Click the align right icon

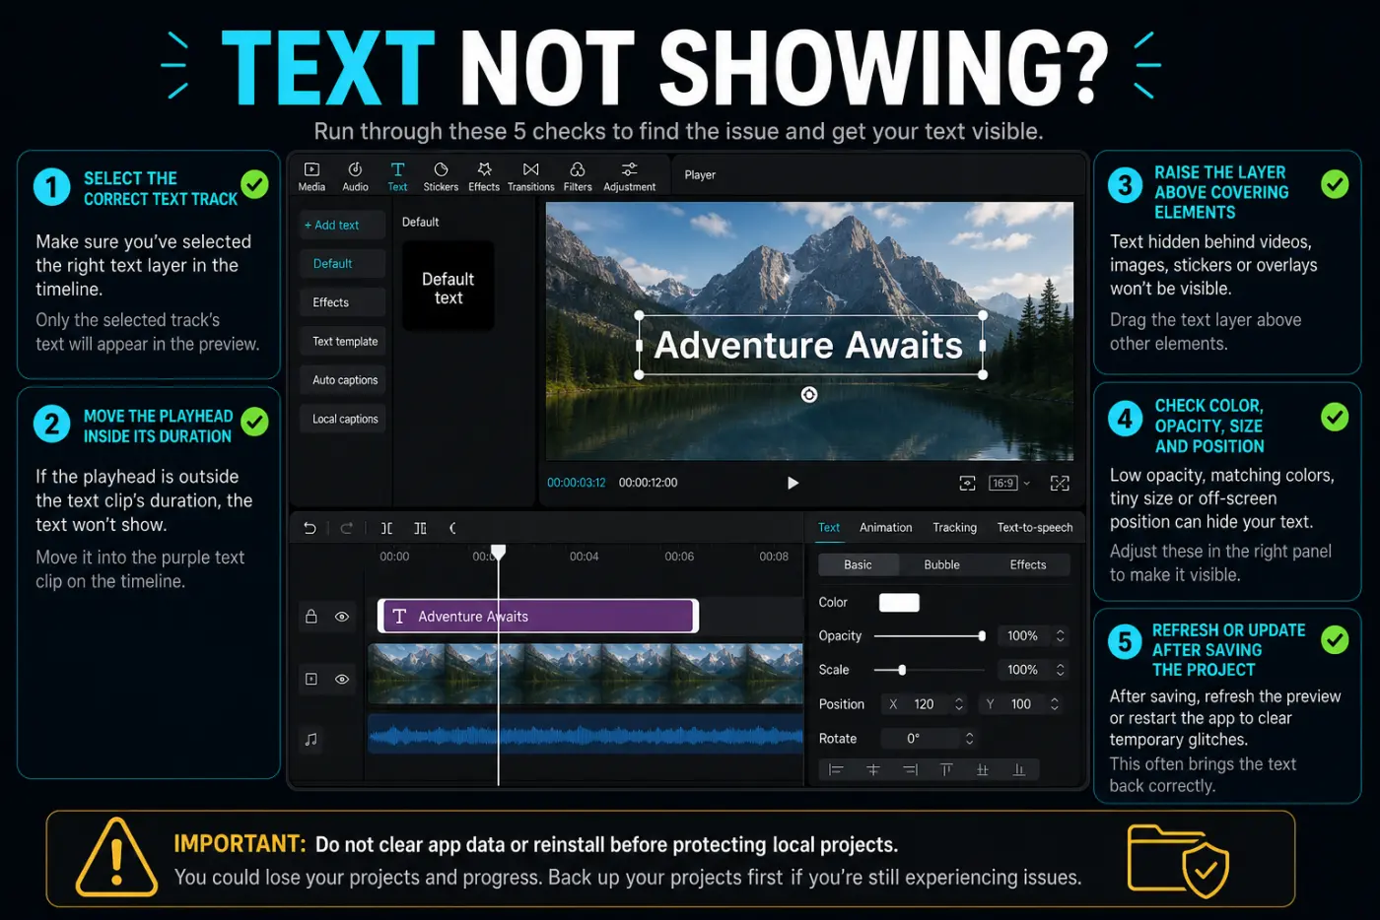tap(910, 769)
